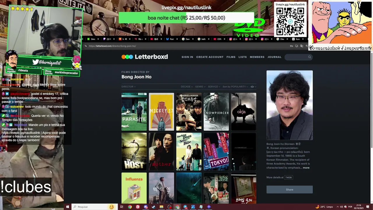The height and width of the screenshot is (210, 373).
Task: Open the MEMBERS menu item
Action: 257,57
